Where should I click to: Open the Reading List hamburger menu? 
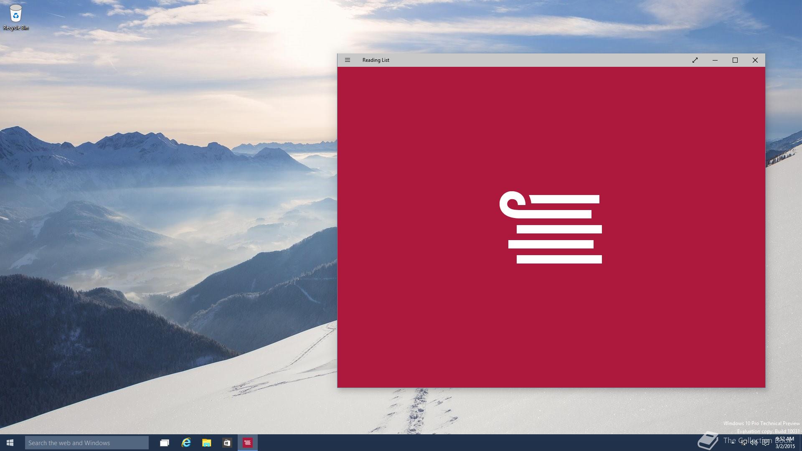[347, 60]
